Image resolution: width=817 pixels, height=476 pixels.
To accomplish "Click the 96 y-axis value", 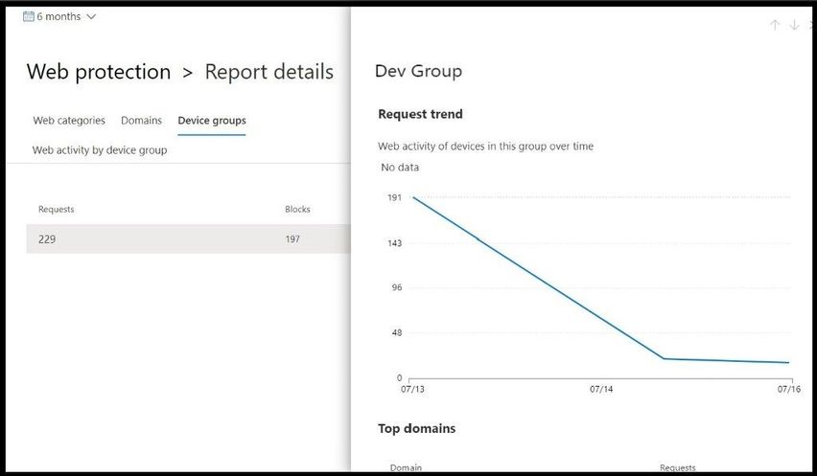I will (397, 287).
